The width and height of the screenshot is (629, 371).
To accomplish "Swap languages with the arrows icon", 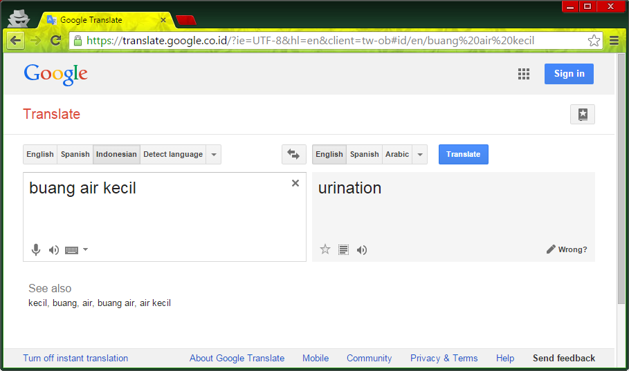I will coord(293,154).
